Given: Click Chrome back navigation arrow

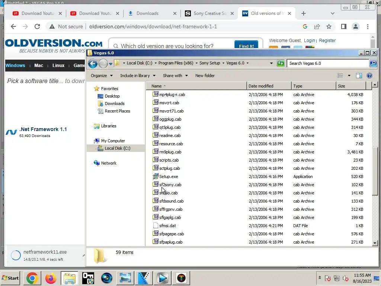Looking at the screenshot, I should (13, 26).
